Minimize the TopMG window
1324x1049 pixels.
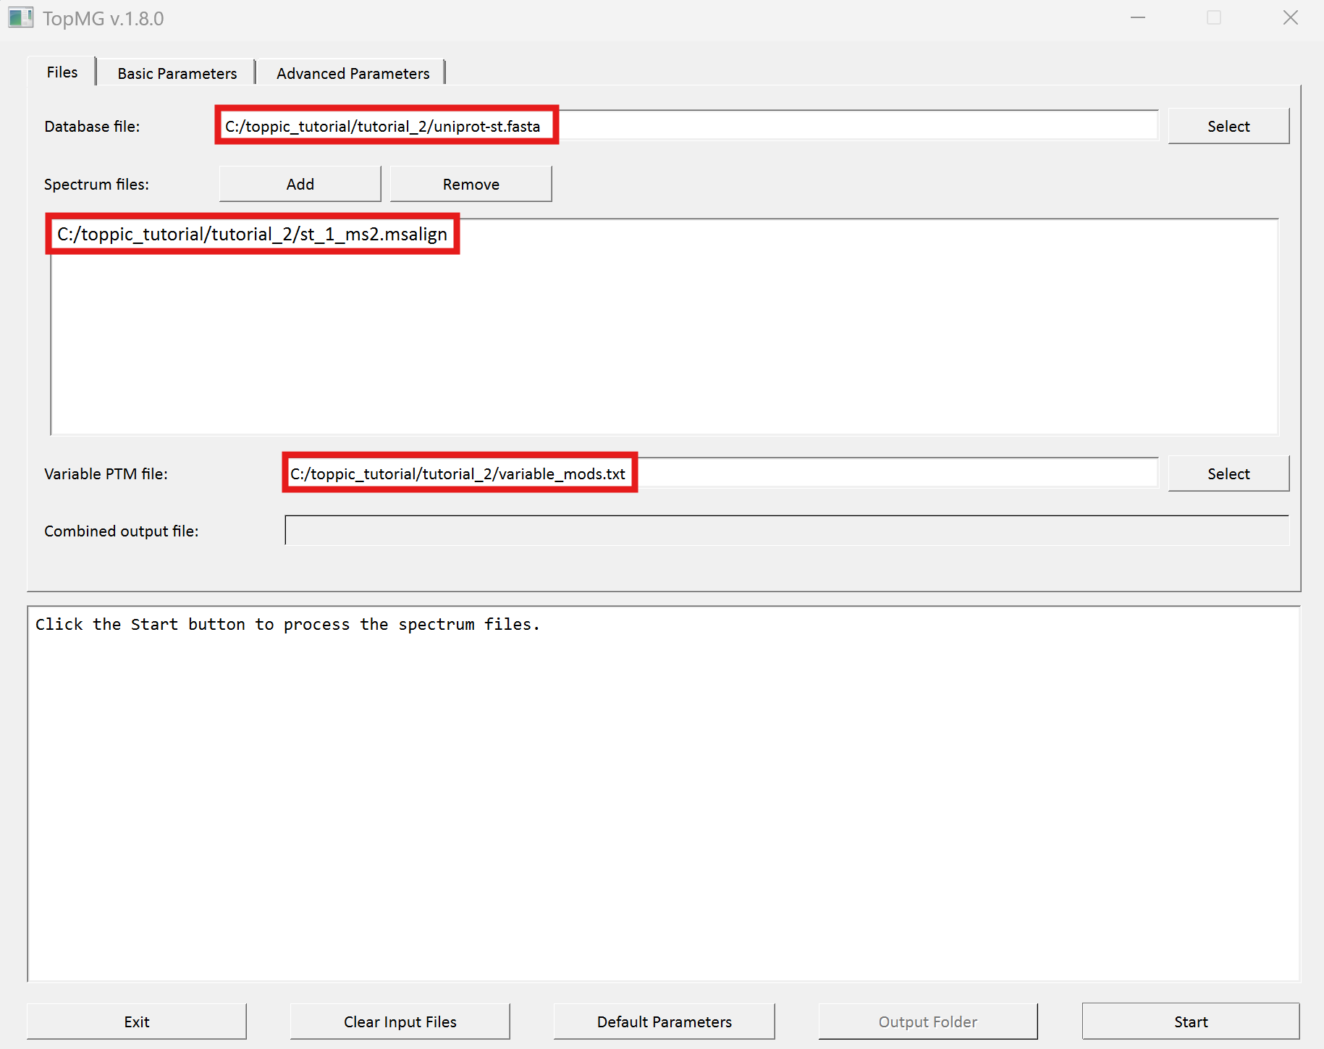[1138, 18]
